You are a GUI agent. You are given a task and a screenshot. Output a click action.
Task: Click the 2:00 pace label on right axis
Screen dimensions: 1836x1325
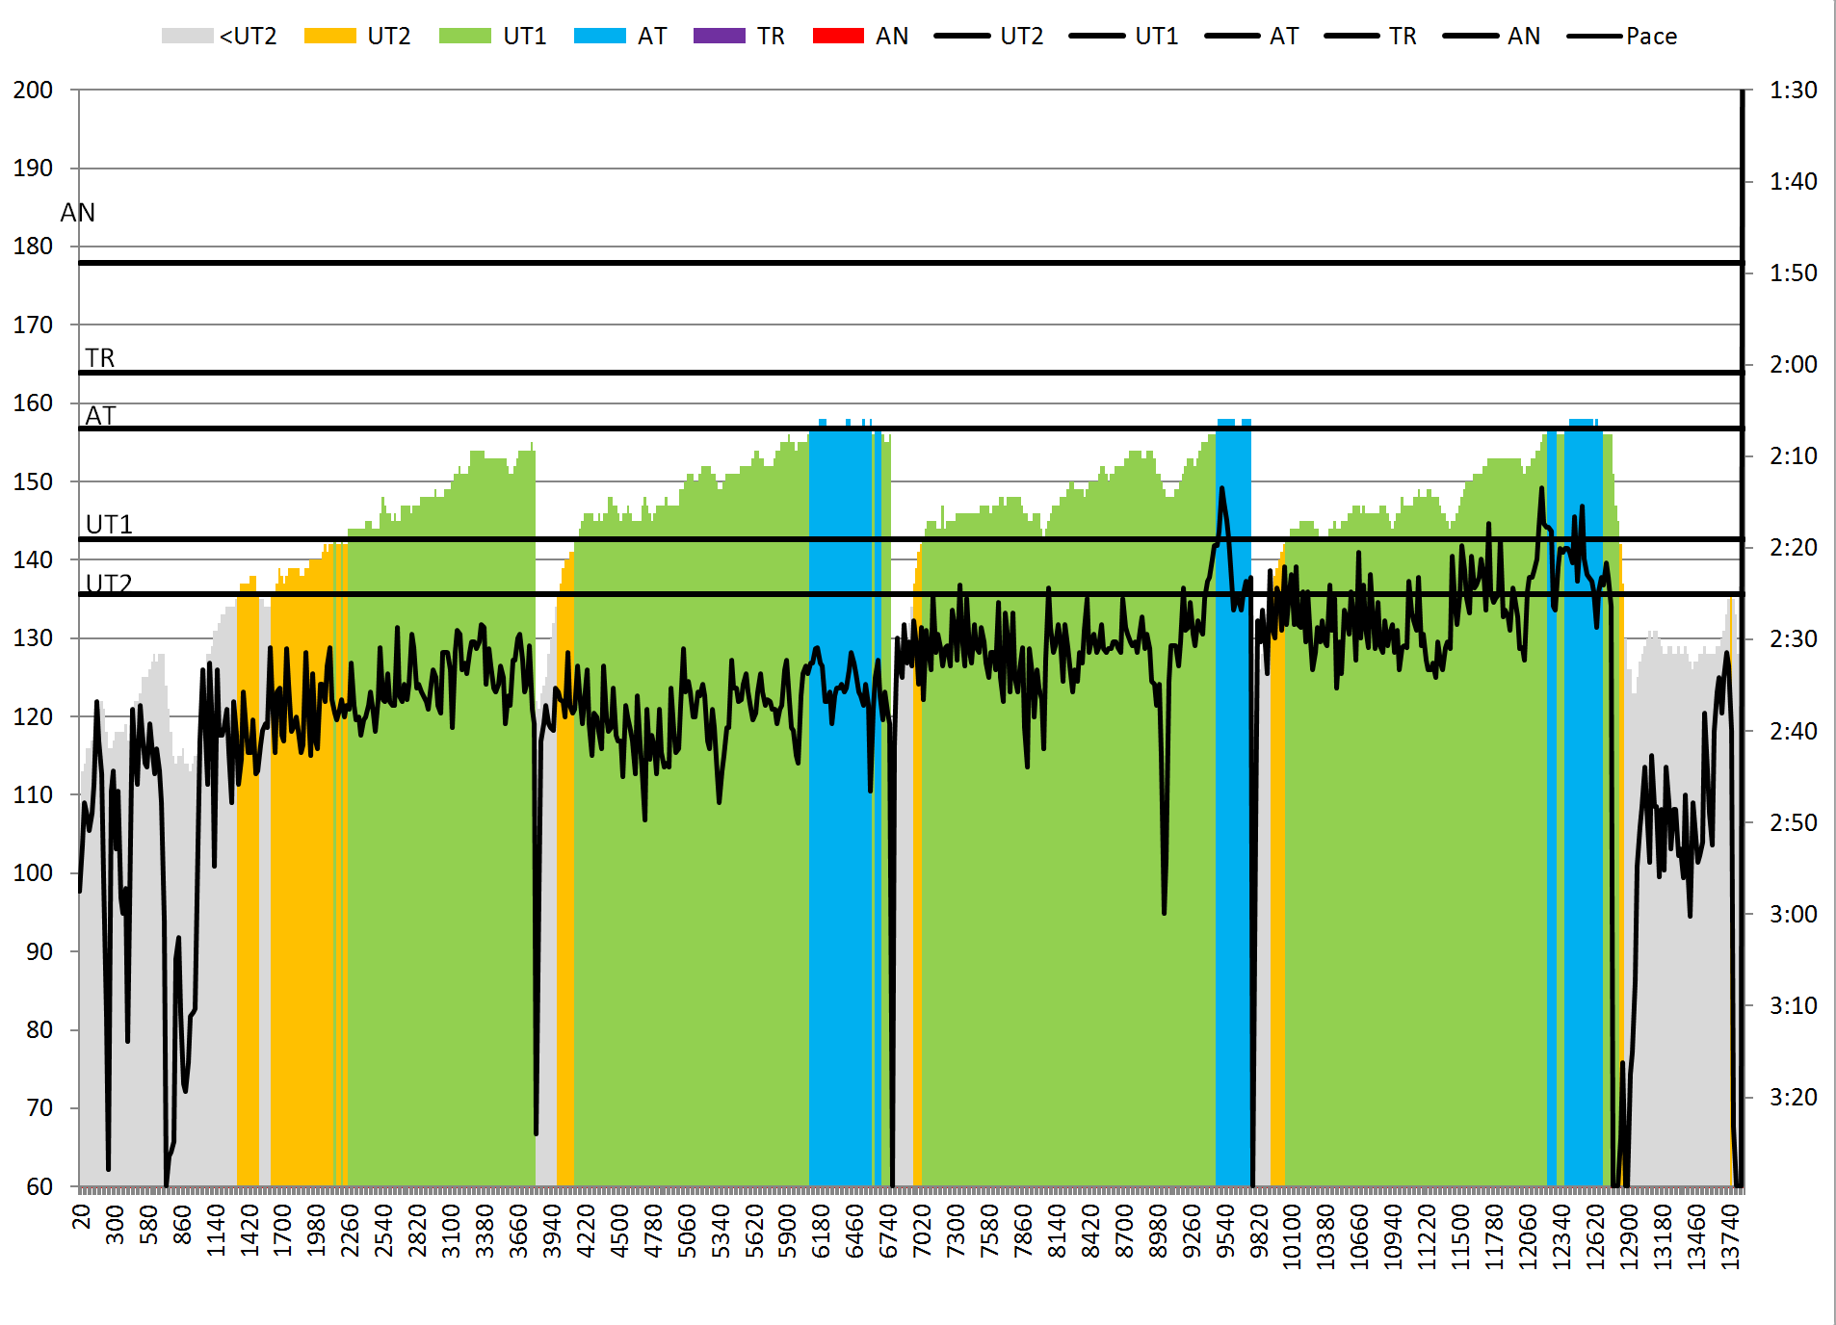click(1793, 365)
